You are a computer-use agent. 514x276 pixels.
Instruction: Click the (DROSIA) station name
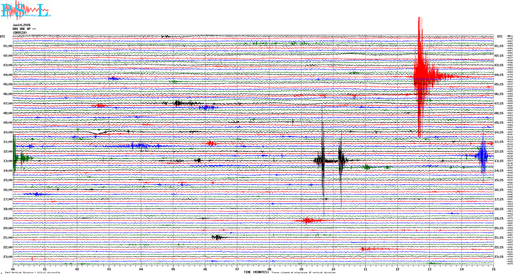coord(20,33)
